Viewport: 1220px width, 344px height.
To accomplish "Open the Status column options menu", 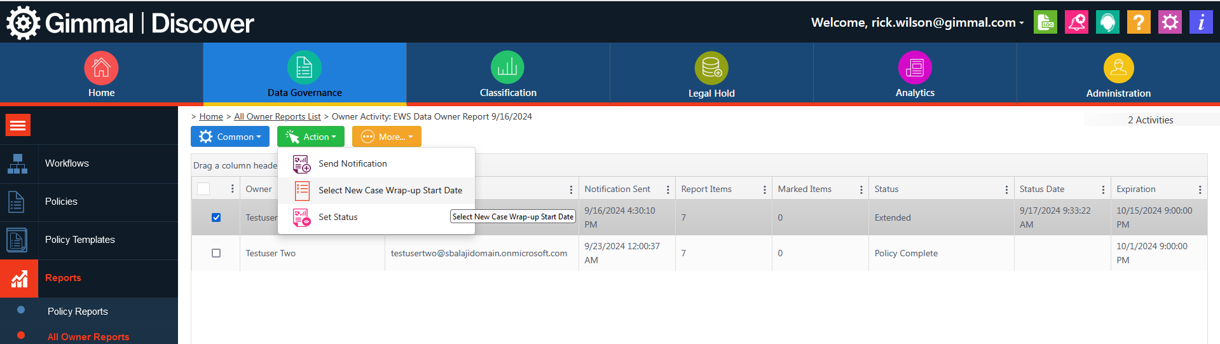I will tap(1006, 189).
